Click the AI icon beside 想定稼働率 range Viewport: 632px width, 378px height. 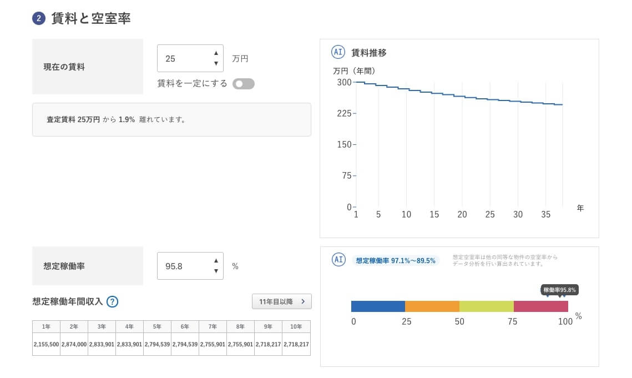(338, 259)
